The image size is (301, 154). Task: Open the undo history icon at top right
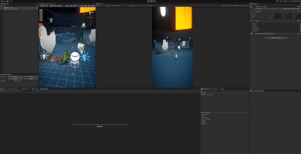(277, 1)
